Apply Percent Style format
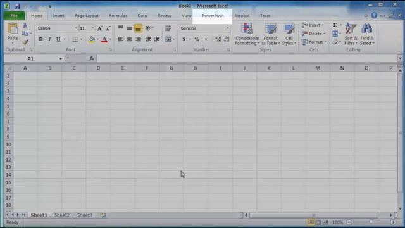This screenshot has height=228, width=405. click(x=197, y=39)
